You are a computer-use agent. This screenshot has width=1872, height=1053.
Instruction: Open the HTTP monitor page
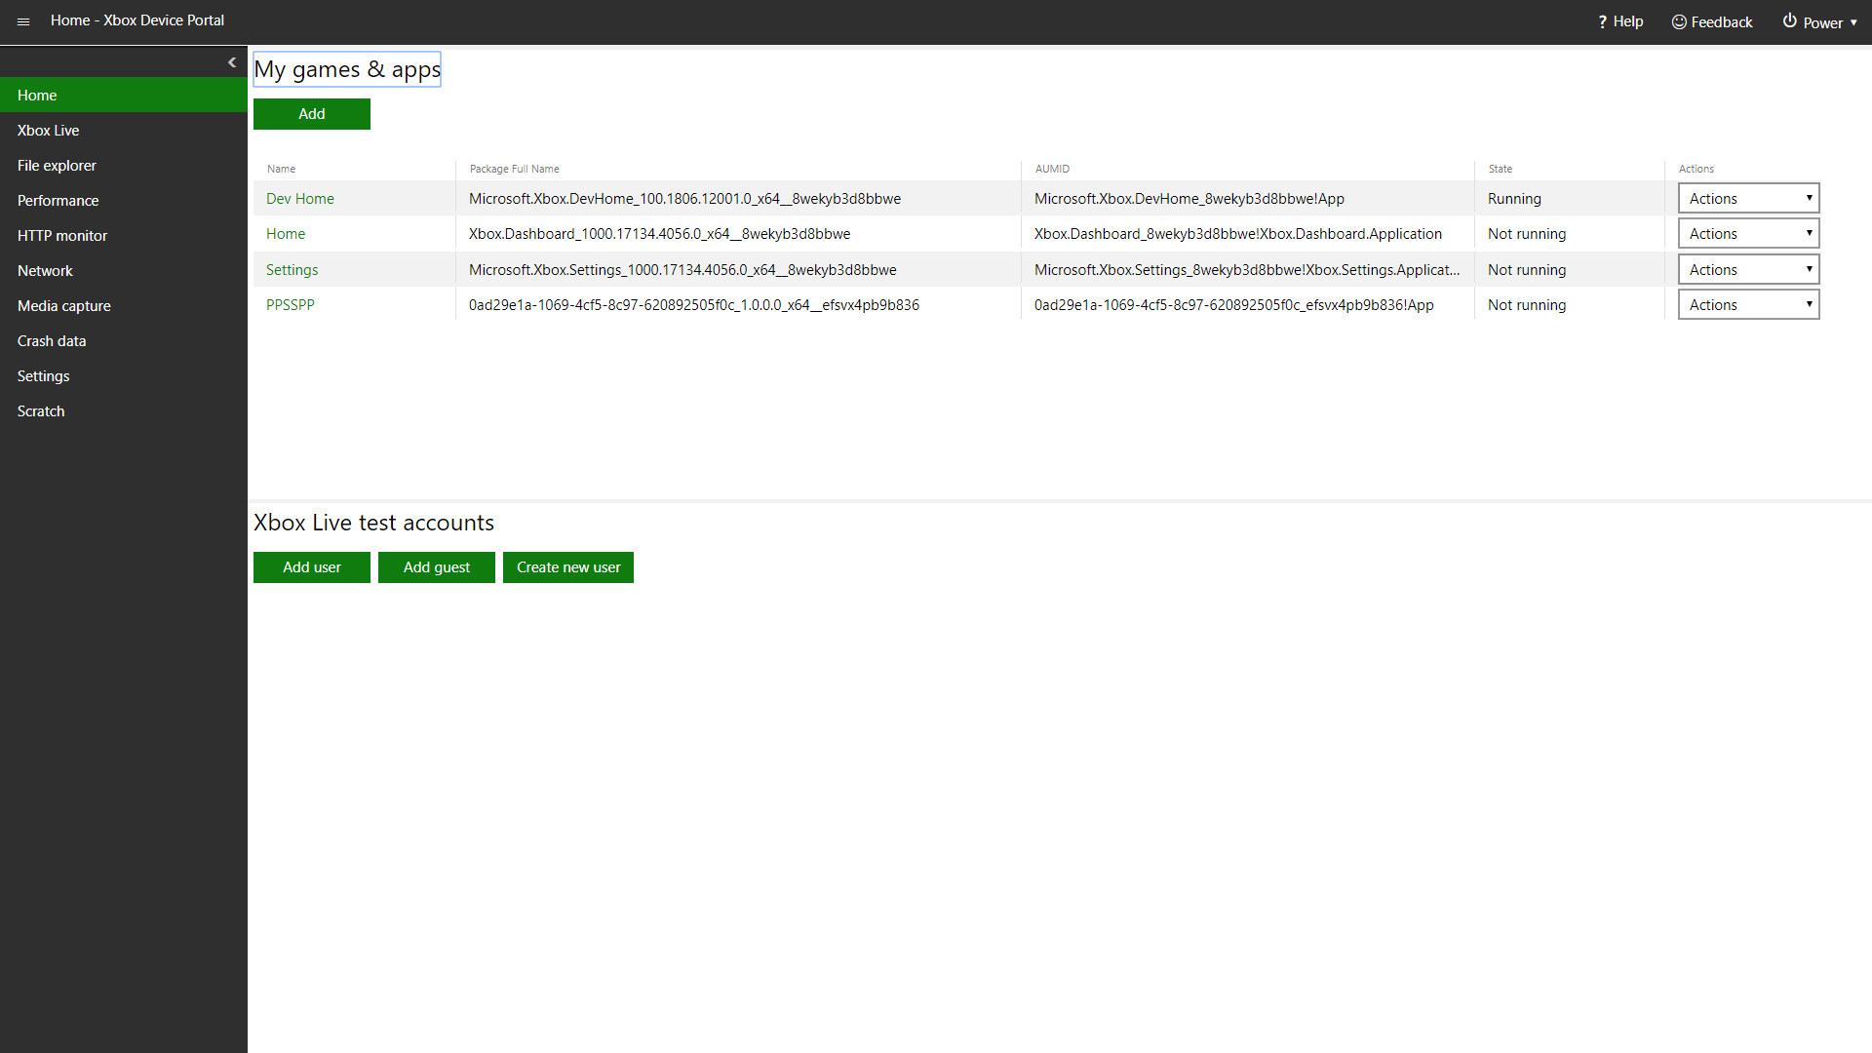(x=62, y=236)
